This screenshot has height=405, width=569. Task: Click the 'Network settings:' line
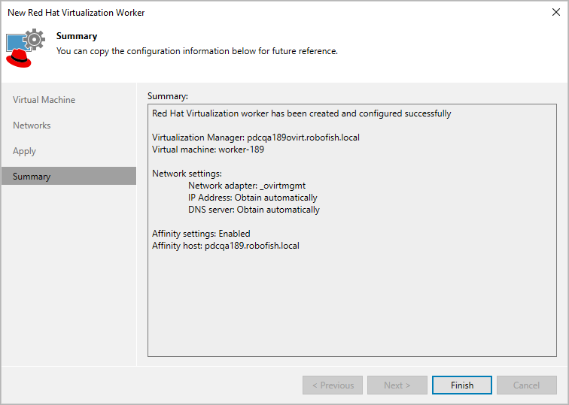coord(187,174)
